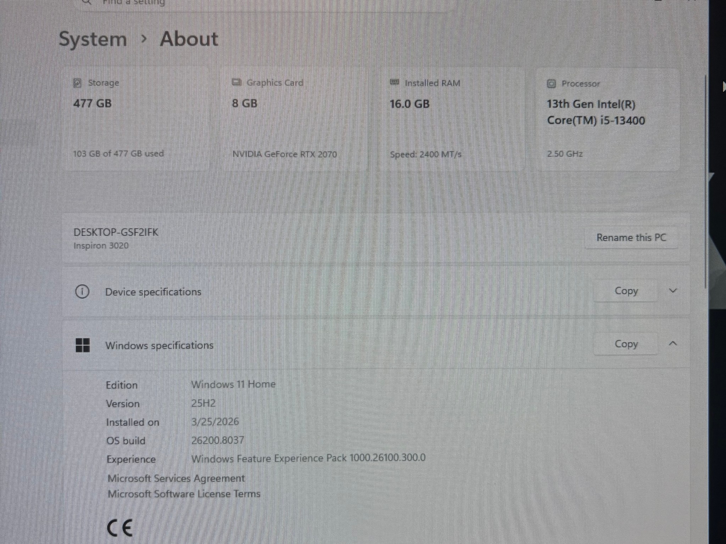Click the Installed RAM chip icon
726x544 pixels.
395,83
